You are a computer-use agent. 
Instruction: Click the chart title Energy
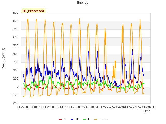coord(83,3)
